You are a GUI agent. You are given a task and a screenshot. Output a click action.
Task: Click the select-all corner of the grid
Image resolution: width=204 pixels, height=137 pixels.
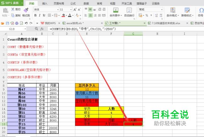pos(5,34)
